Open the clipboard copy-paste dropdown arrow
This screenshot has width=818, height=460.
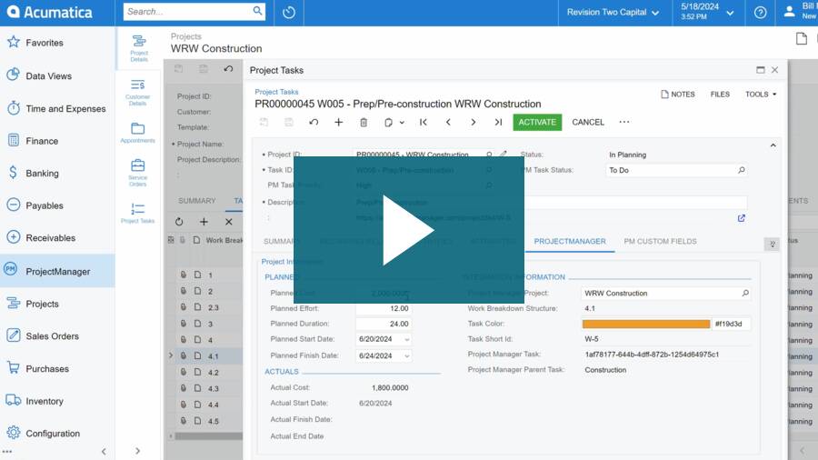coord(402,123)
